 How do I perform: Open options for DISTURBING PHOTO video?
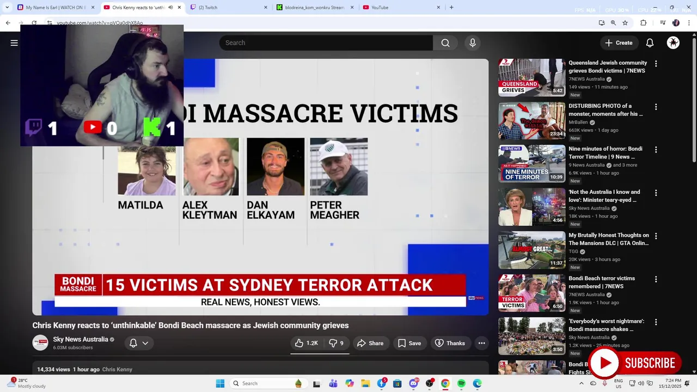tap(656, 107)
